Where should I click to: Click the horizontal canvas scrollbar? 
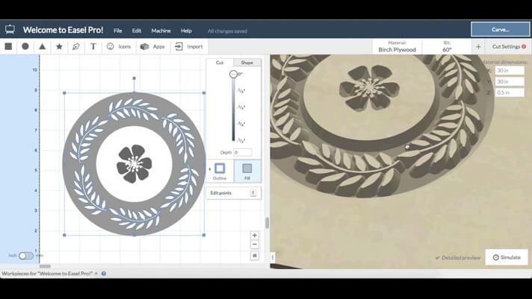point(45,266)
